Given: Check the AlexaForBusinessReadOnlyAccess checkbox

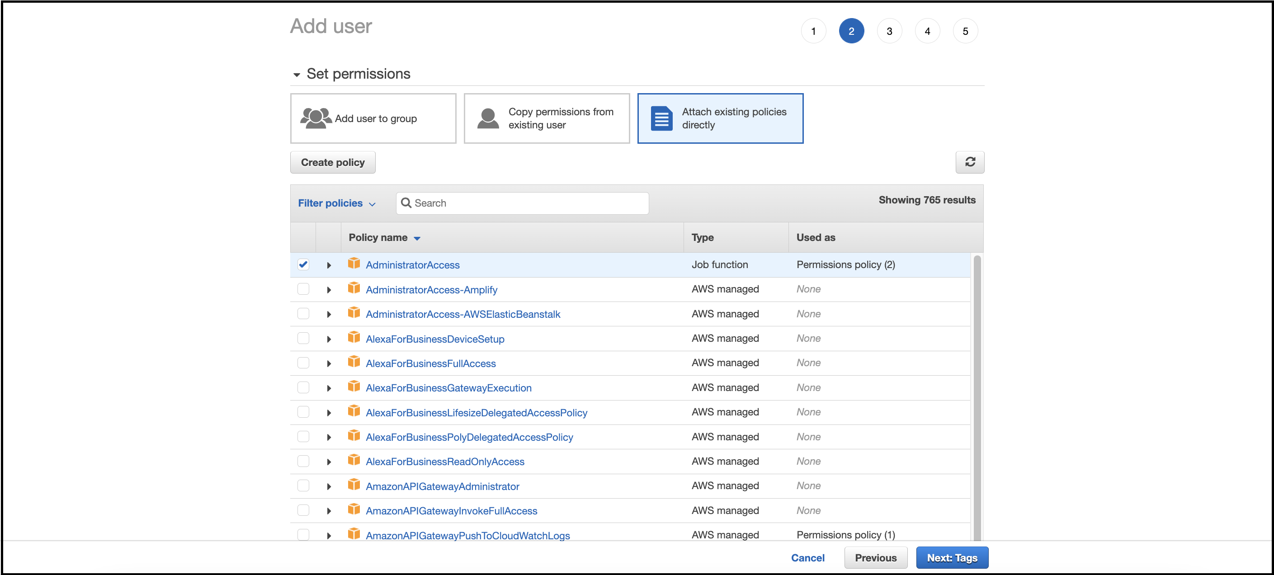Looking at the screenshot, I should pyautogui.click(x=303, y=461).
